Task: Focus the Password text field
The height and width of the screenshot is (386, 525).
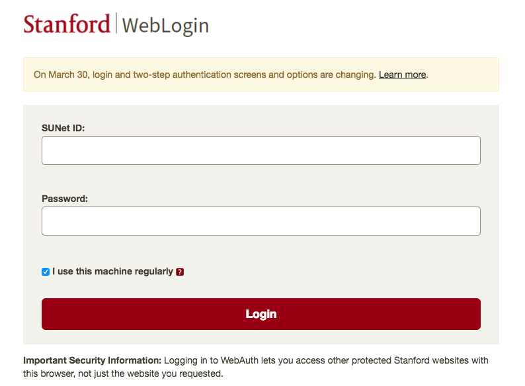Action: click(x=261, y=221)
